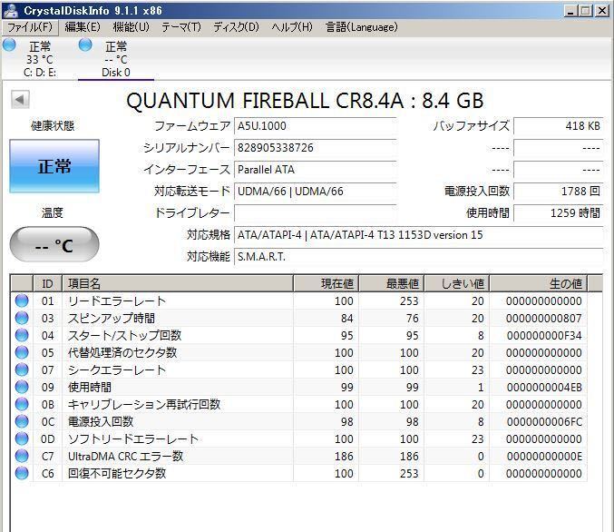
Task: Click status orb for シークエラーレート row
Action: coord(22,369)
